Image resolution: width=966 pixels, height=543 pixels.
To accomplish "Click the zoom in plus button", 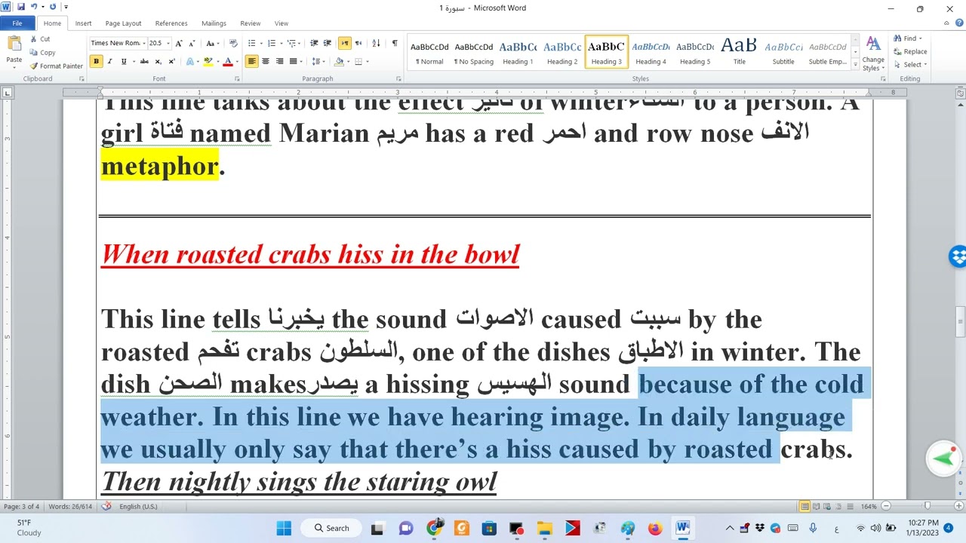I will (958, 507).
